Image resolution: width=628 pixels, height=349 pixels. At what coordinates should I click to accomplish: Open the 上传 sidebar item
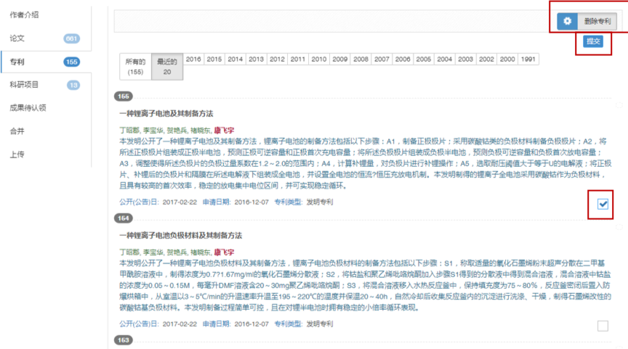click(x=17, y=154)
